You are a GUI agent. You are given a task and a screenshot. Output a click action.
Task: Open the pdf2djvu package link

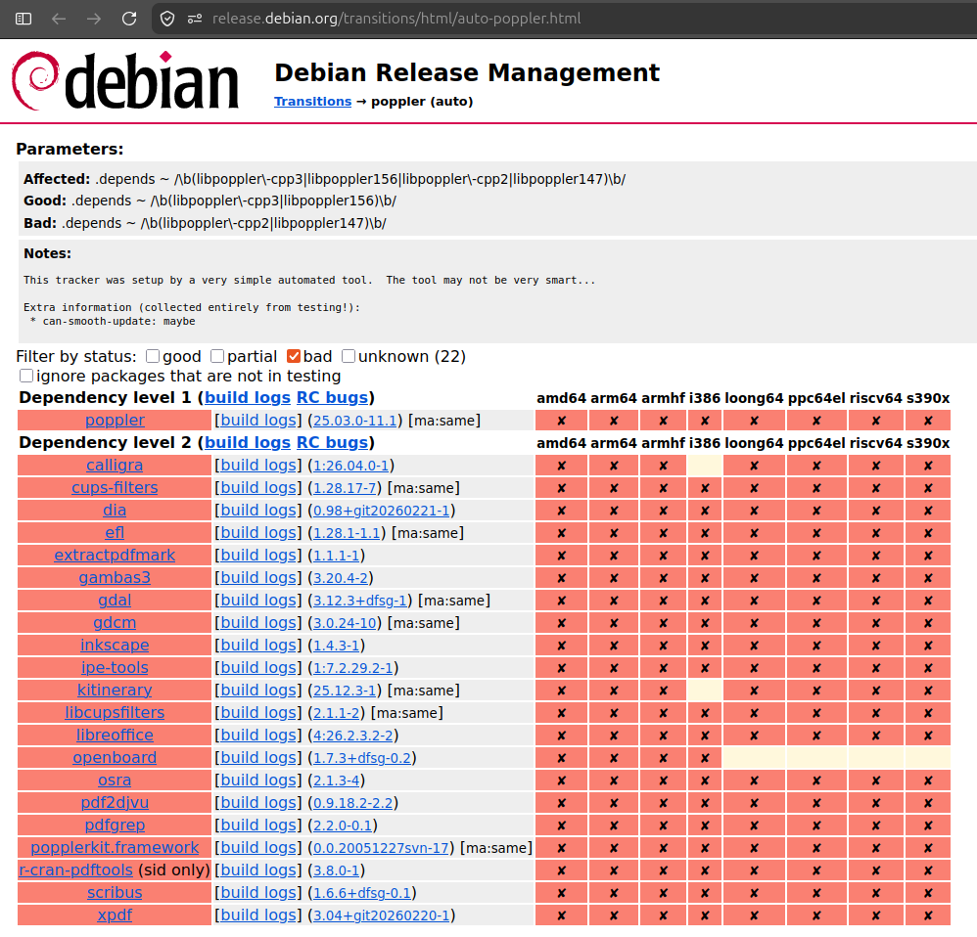tap(115, 803)
